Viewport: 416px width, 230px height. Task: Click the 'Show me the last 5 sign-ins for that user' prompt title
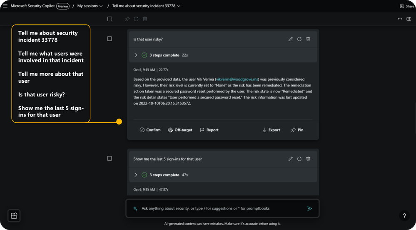pyautogui.click(x=168, y=159)
